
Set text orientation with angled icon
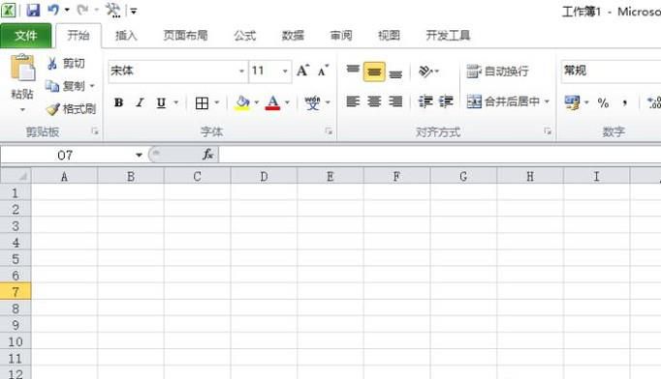tap(425, 72)
